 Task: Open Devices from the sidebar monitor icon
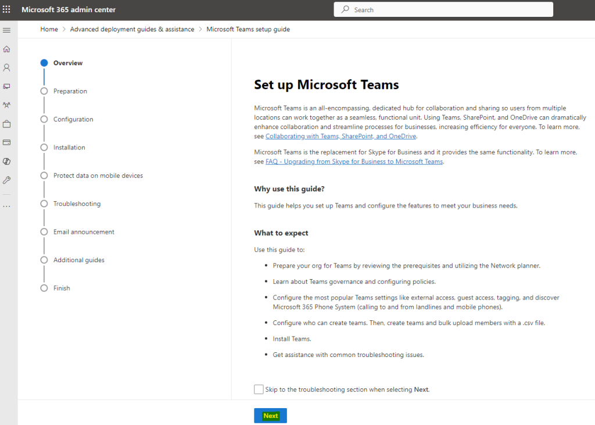(x=6, y=87)
